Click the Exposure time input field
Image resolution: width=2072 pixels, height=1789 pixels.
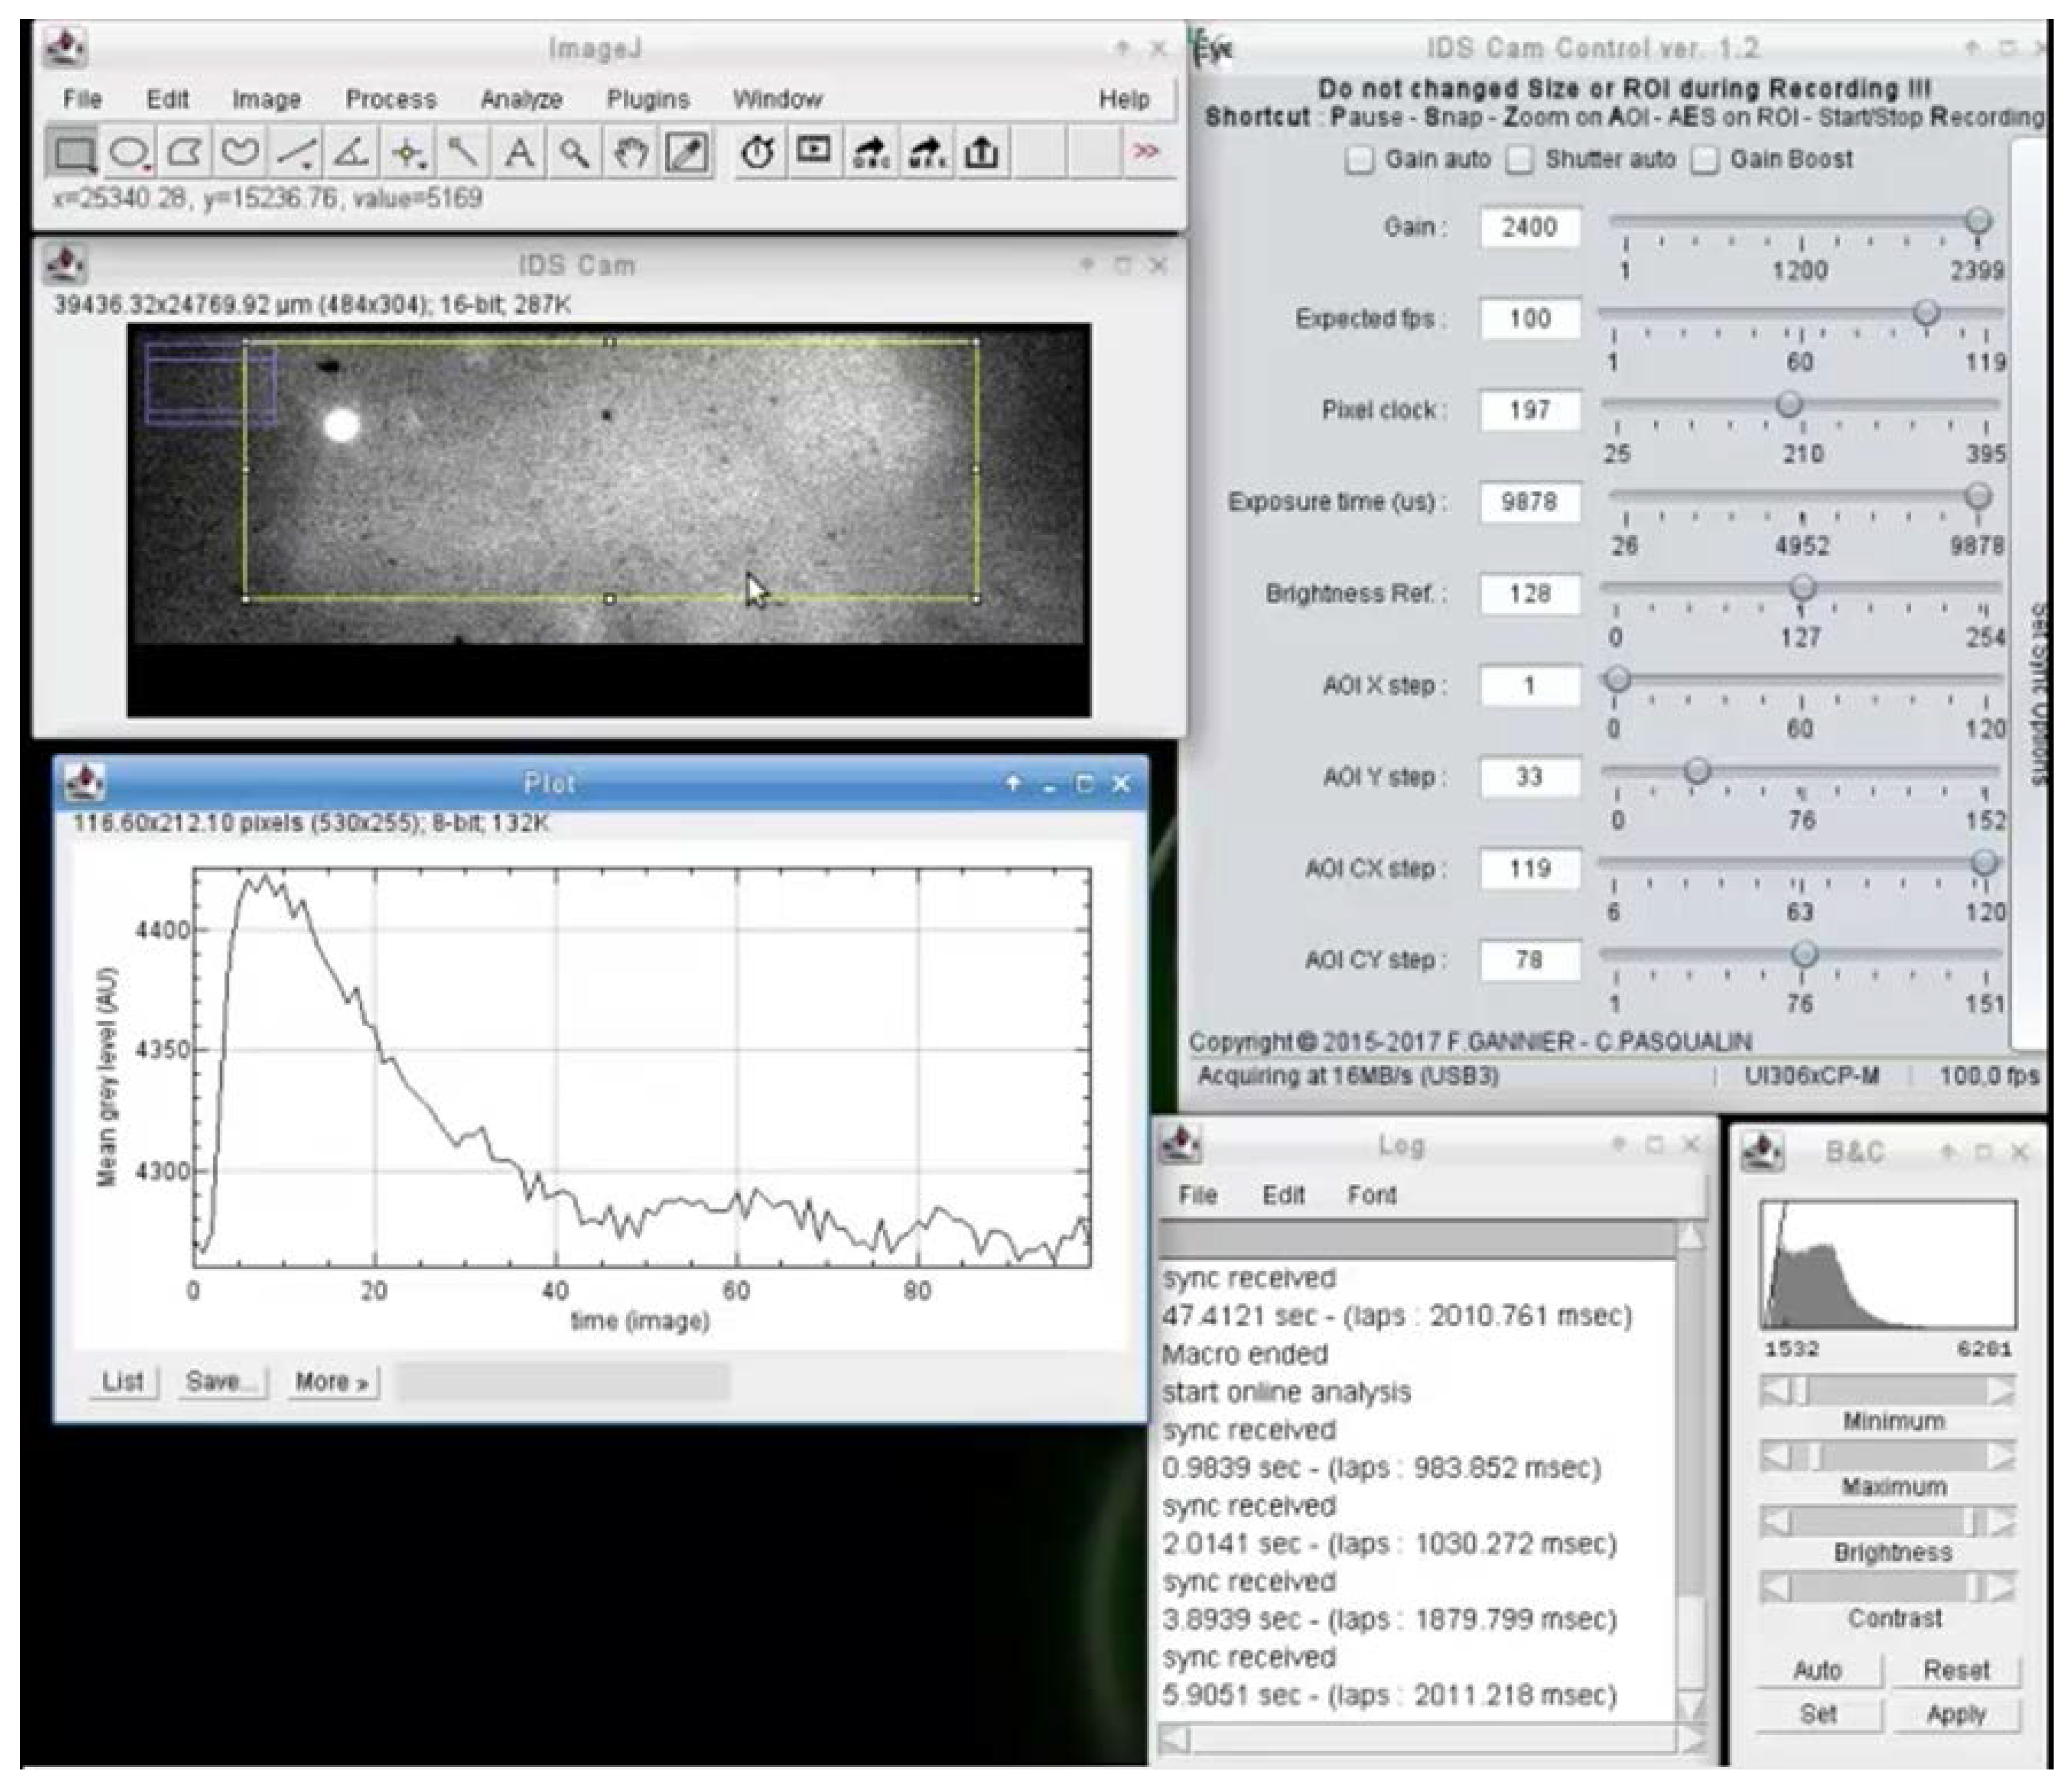[x=1529, y=502]
